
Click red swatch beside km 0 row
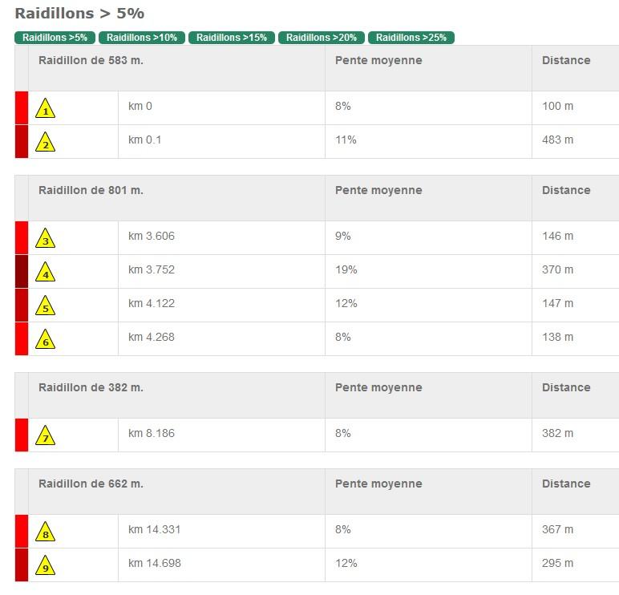click(22, 107)
